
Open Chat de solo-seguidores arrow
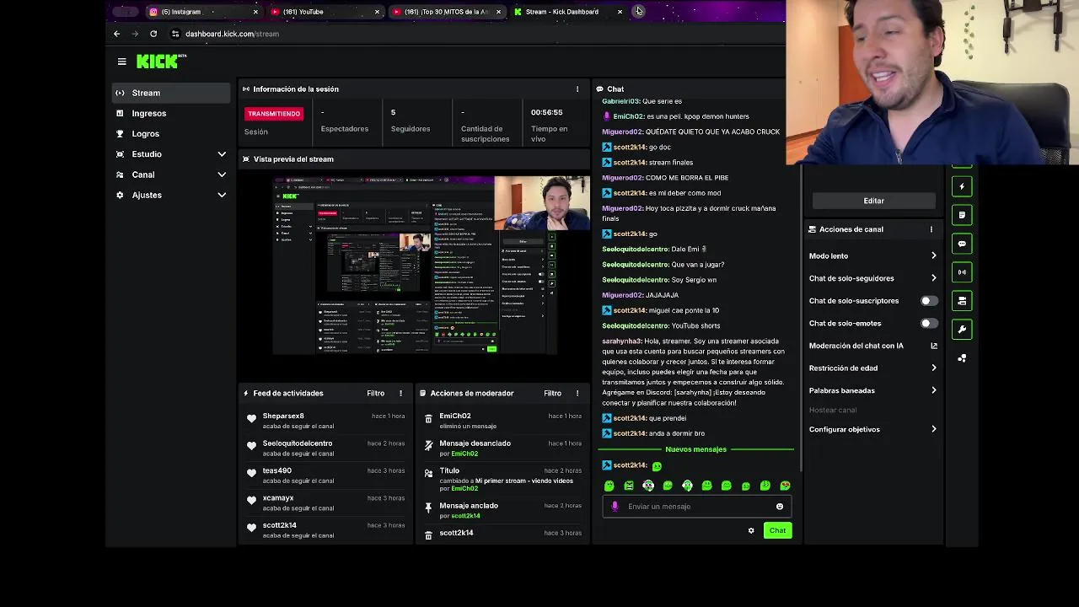tap(934, 278)
